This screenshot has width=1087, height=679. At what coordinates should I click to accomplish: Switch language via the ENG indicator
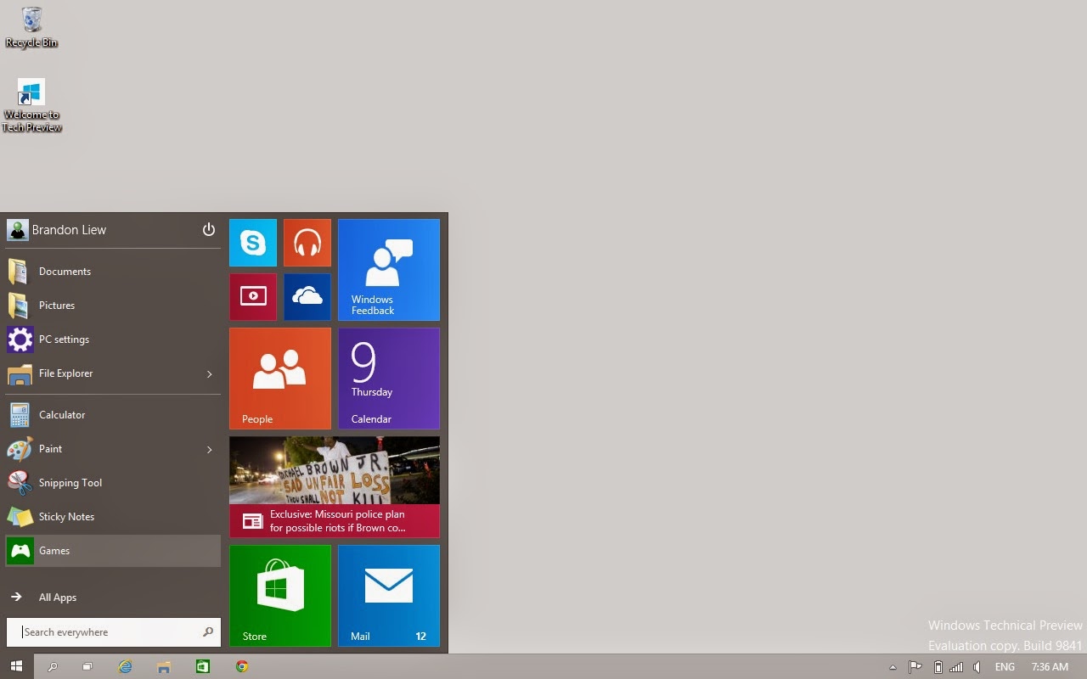pos(1005,667)
